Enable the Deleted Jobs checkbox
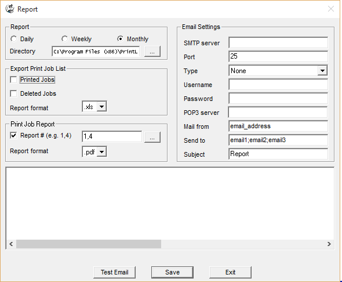 [13, 93]
